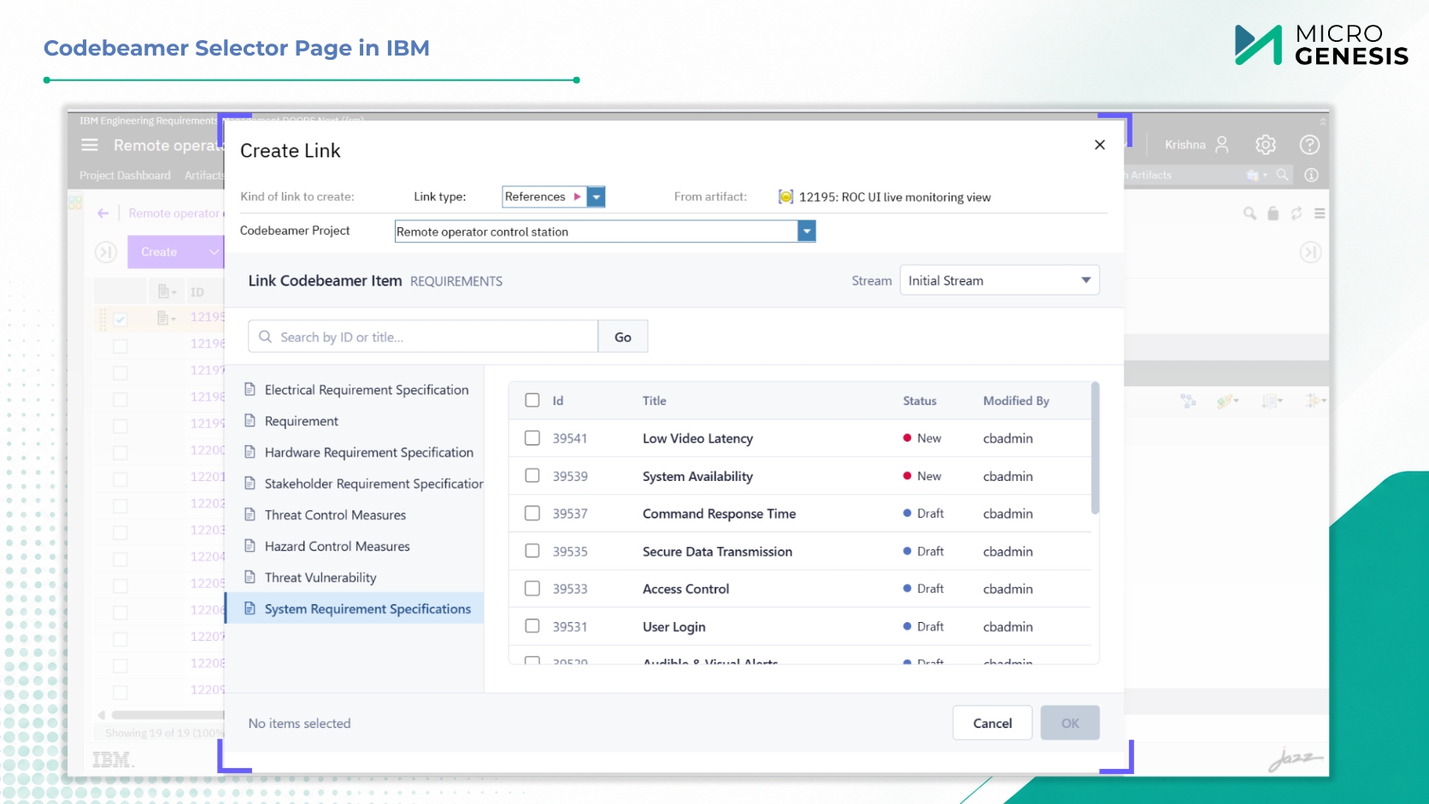Open the Project Dashboard menu item
The height and width of the screenshot is (804, 1429).
tap(125, 175)
